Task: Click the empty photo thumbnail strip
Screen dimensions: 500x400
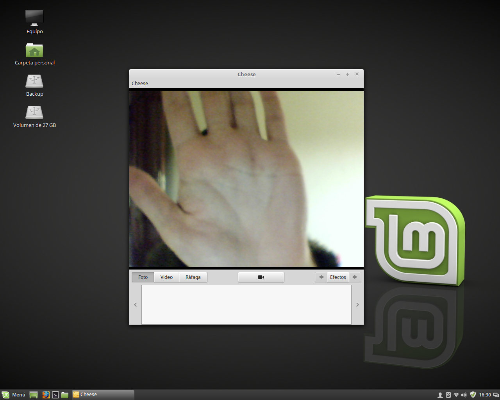Action: tap(246, 305)
